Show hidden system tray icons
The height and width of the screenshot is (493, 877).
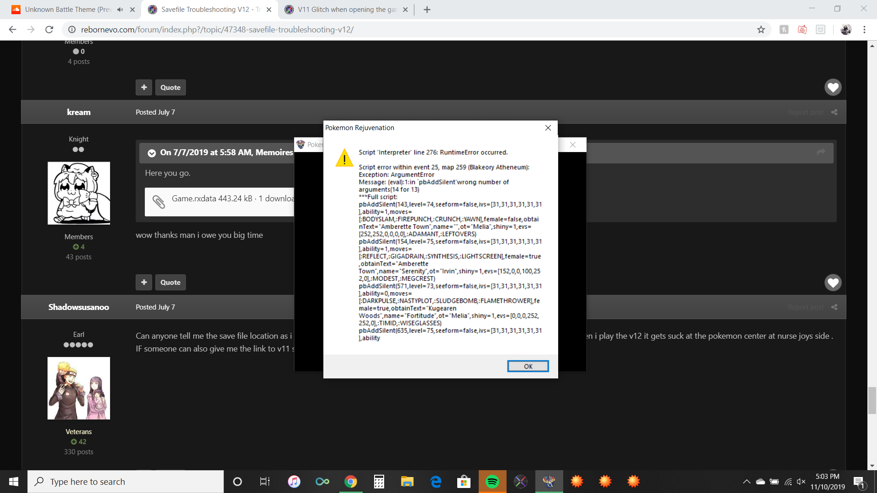pyautogui.click(x=747, y=482)
